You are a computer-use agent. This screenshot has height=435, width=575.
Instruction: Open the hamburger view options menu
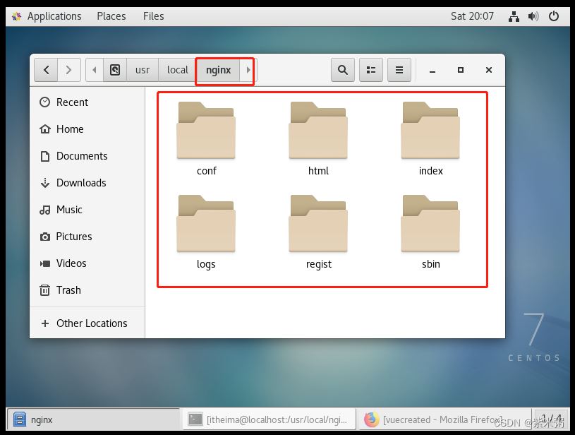[399, 70]
